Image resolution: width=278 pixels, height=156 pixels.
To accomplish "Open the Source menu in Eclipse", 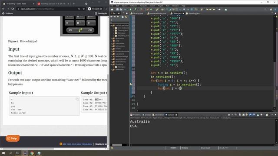I will coord(125,6).
